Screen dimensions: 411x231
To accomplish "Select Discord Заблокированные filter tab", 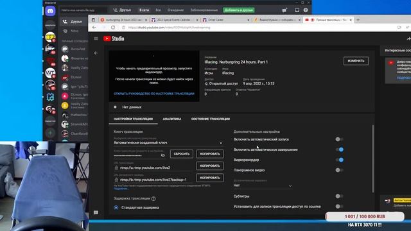I will pyautogui.click(x=204, y=10).
